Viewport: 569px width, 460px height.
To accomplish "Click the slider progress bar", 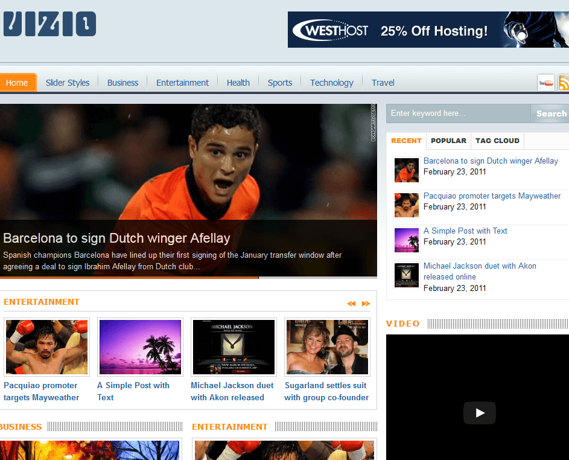I will [188, 278].
